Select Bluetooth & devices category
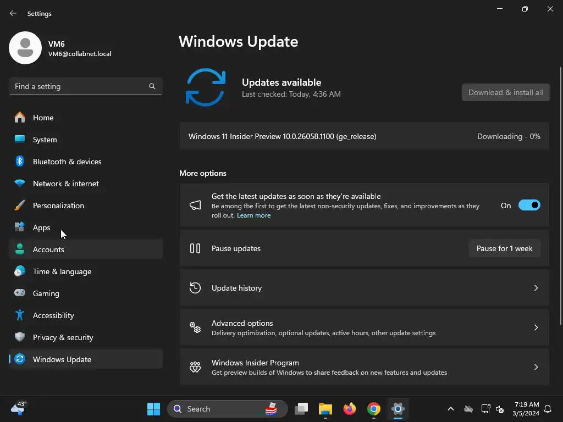The width and height of the screenshot is (563, 422). (x=86, y=161)
